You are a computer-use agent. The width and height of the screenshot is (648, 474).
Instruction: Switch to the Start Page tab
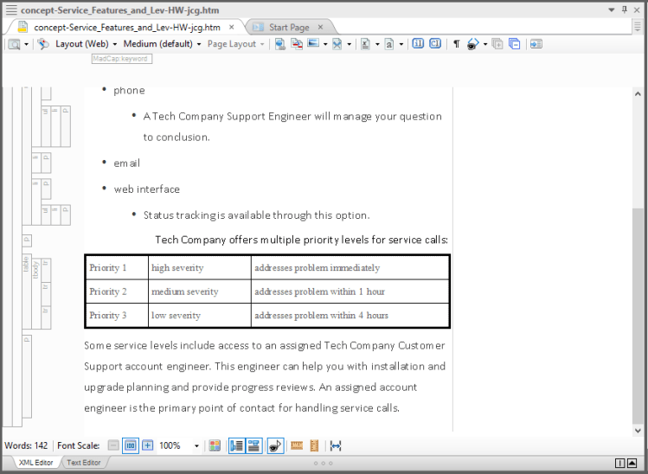289,28
